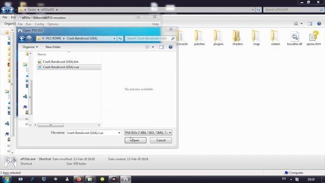The height and width of the screenshot is (183, 325).
Task: Click the File name text field
Action: (92, 133)
